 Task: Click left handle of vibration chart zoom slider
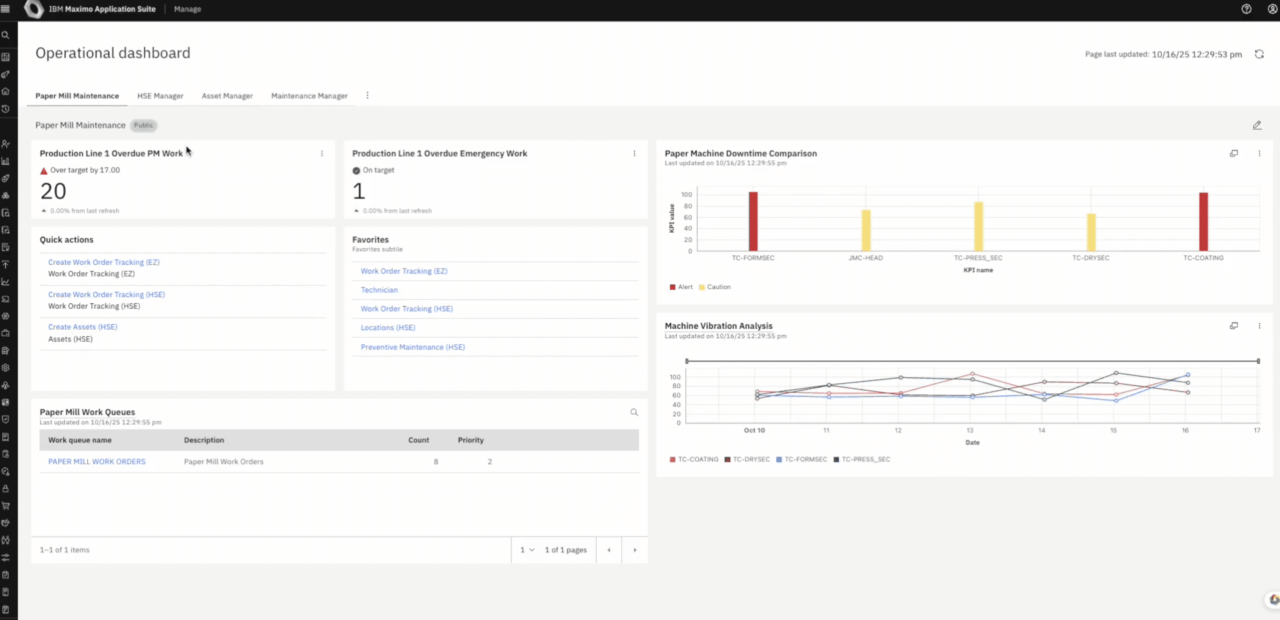tap(687, 361)
